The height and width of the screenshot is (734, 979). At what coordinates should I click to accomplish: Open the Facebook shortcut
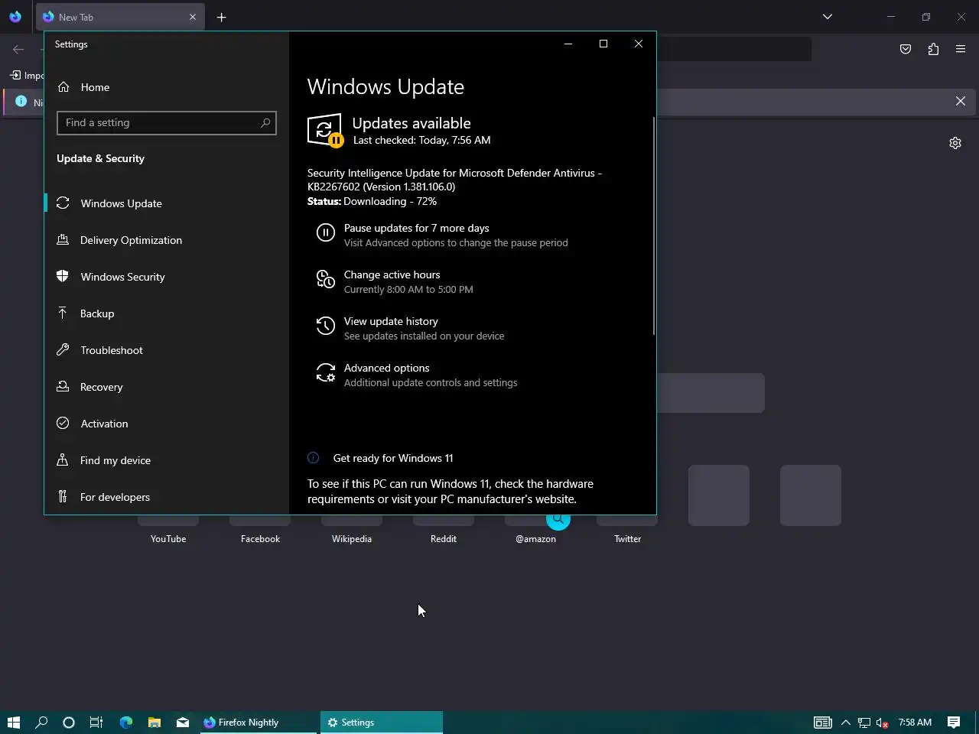[x=260, y=529]
